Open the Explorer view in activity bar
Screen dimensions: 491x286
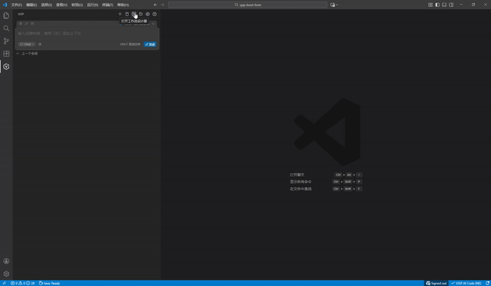tap(6, 15)
